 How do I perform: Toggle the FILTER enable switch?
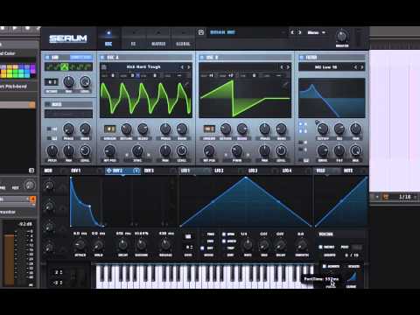301,58
